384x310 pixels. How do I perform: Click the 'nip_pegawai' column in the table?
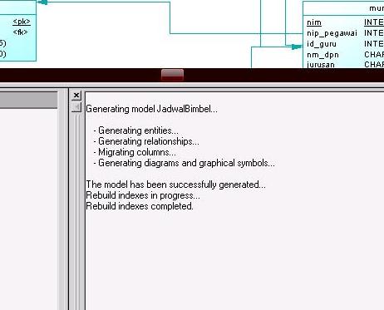pyautogui.click(x=332, y=33)
